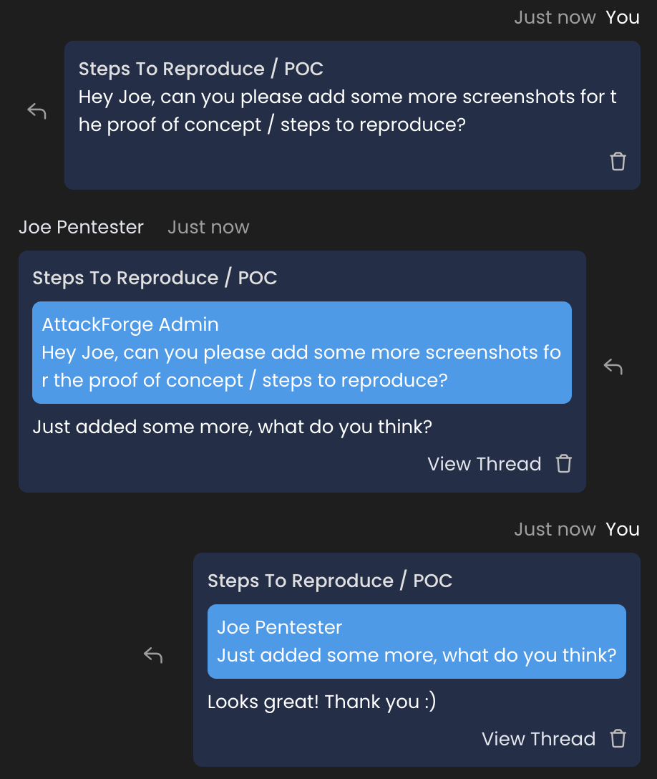Open View Thread on the "Looks great" message
The image size is (657, 779).
538,739
